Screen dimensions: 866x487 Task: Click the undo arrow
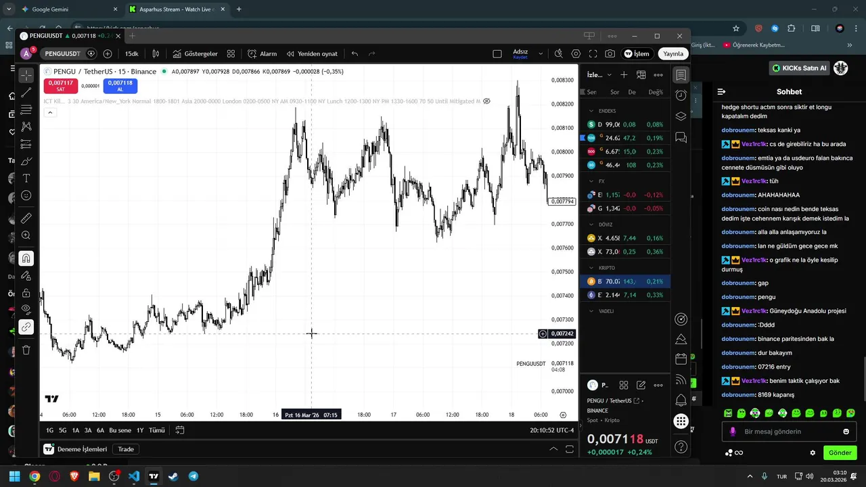(355, 53)
